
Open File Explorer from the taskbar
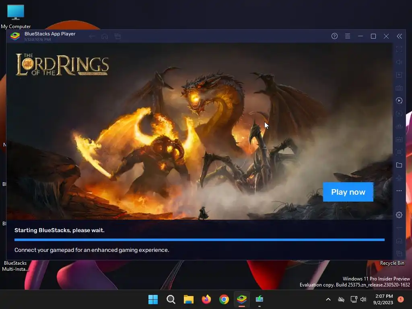tap(188, 299)
